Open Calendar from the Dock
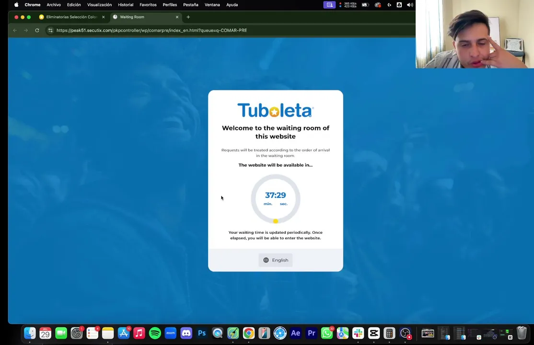The image size is (534, 345). pos(45,333)
